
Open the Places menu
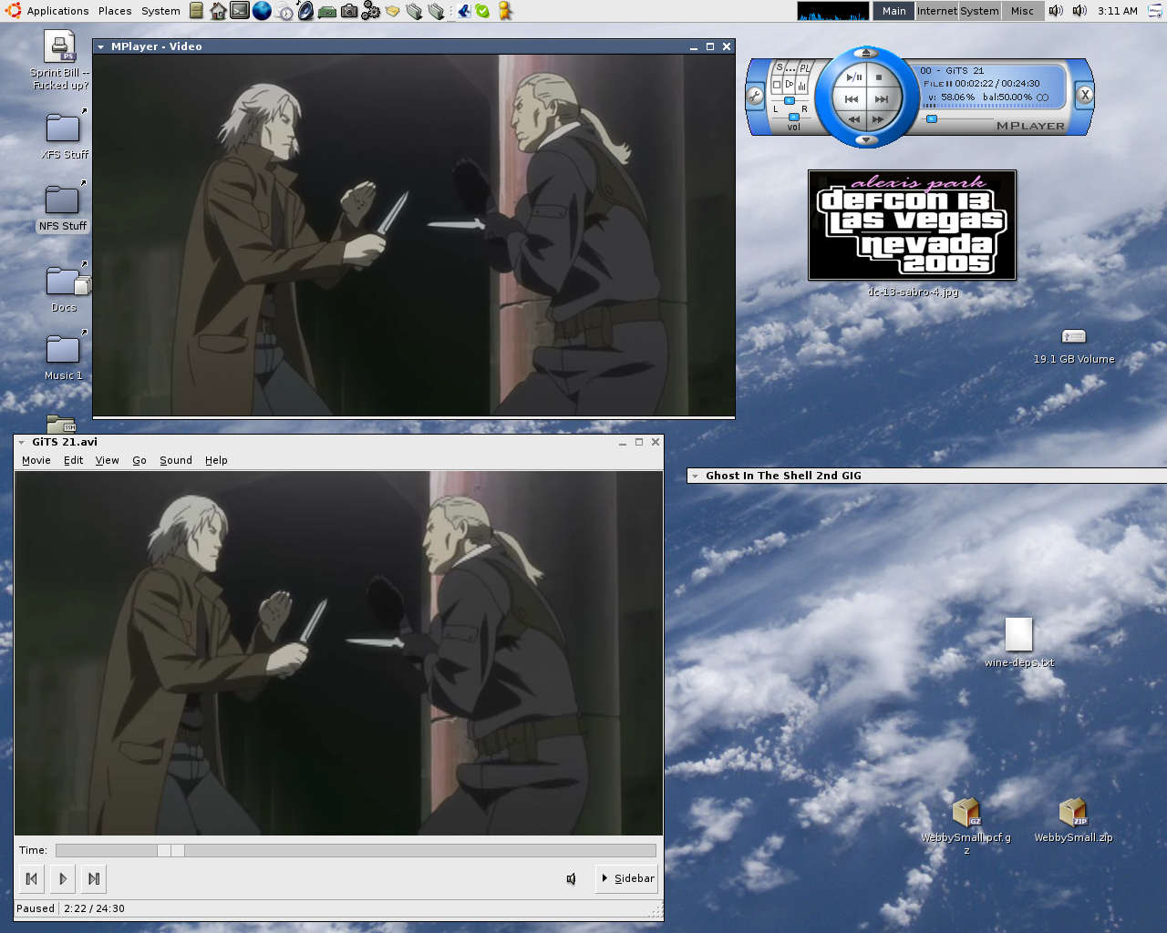click(115, 11)
